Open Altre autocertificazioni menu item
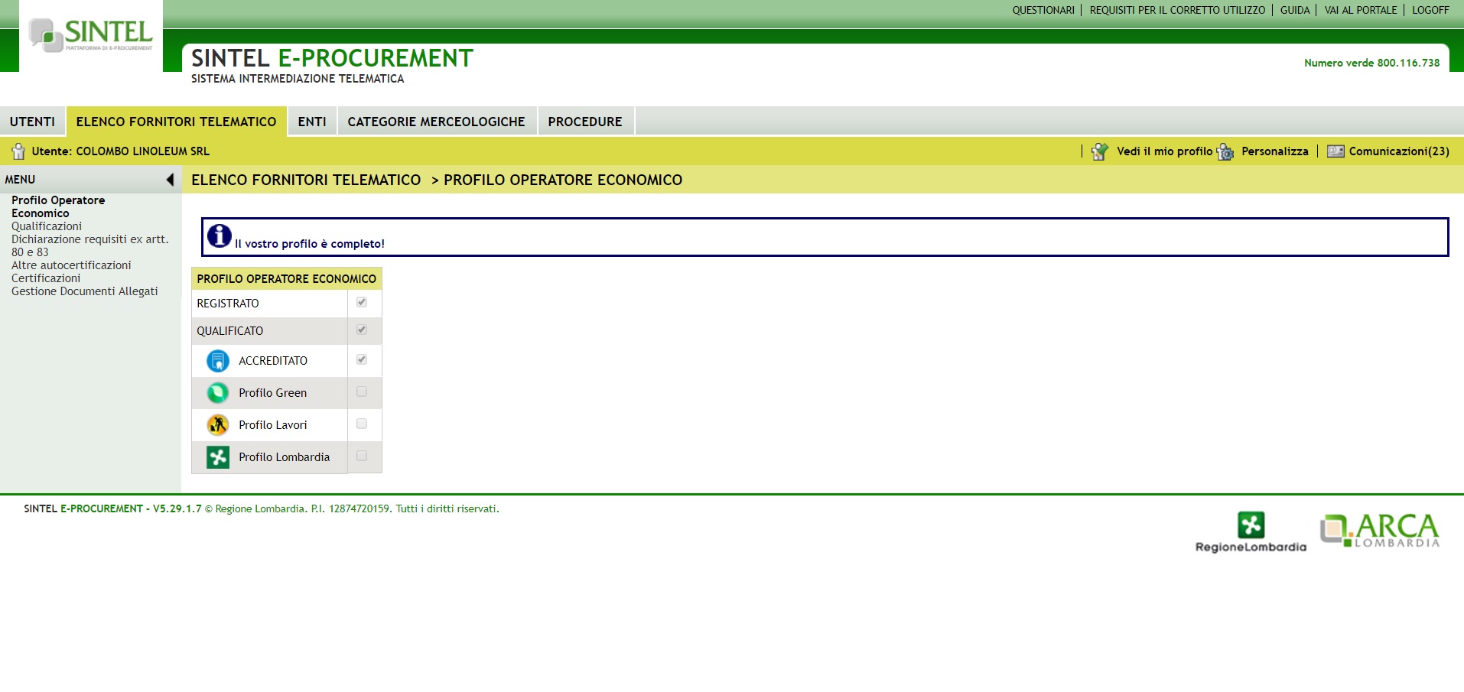The image size is (1464, 692). (71, 265)
